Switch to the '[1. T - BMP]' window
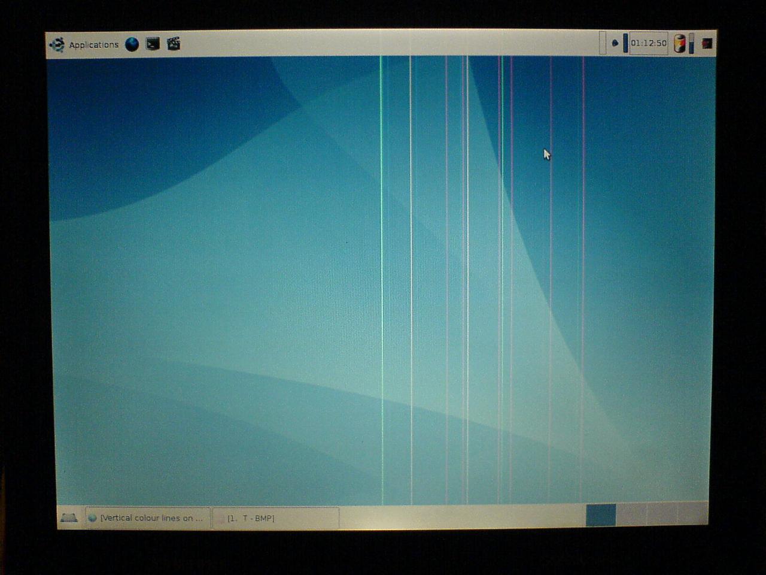 tap(275, 518)
